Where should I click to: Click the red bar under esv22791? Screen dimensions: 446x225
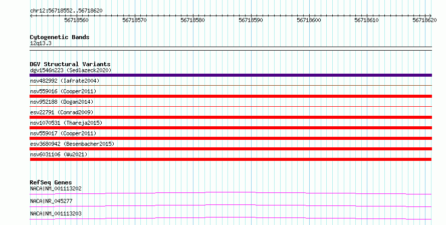pyautogui.click(x=231, y=117)
